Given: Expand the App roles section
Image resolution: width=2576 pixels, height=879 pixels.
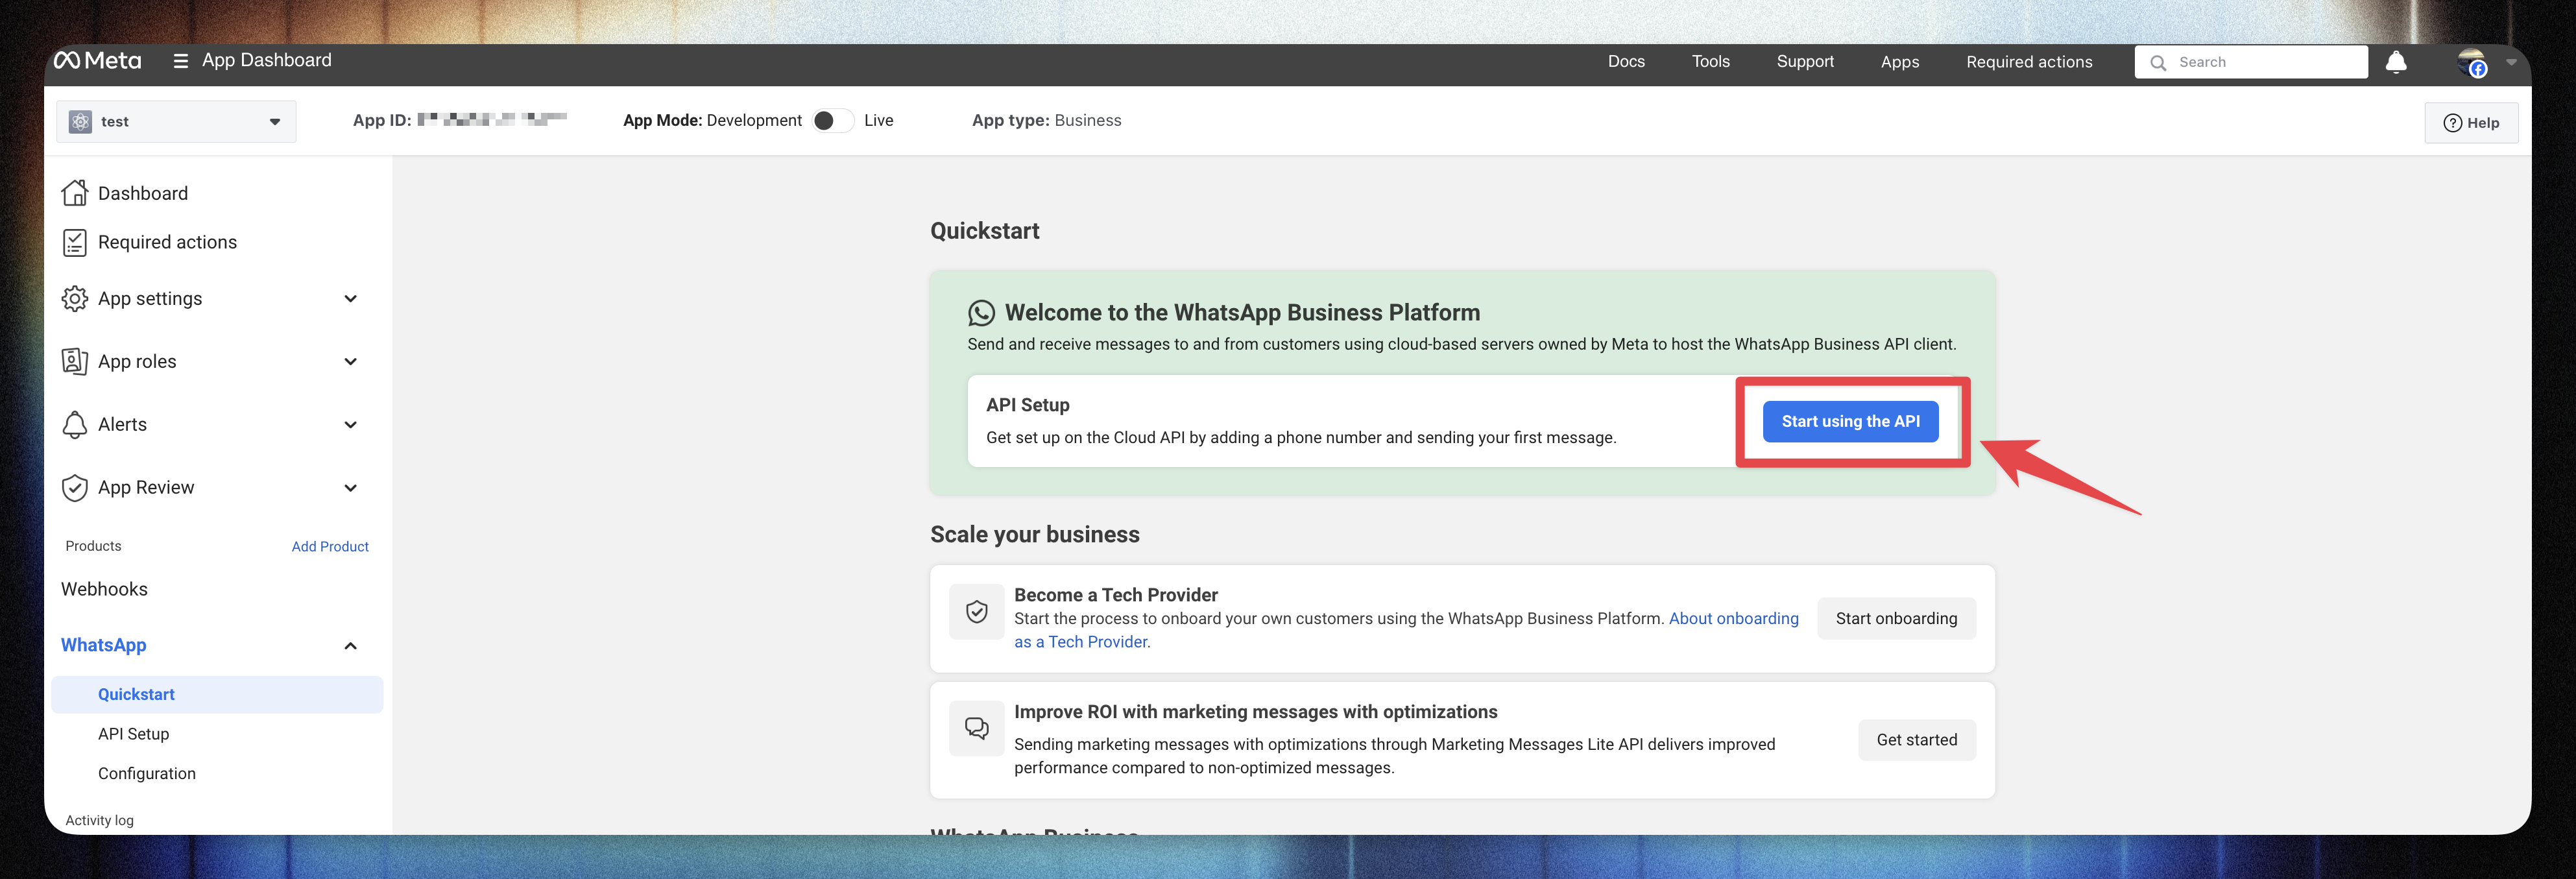Looking at the screenshot, I should coord(350,362).
